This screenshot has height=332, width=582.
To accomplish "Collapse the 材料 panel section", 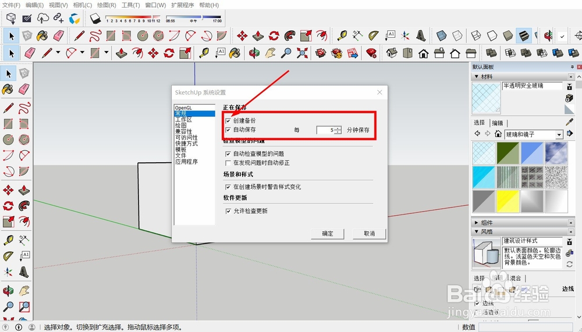I will coord(477,76).
